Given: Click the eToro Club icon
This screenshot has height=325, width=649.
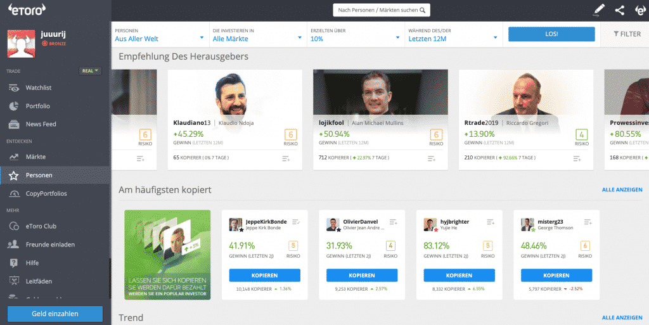Looking at the screenshot, I should pos(14,226).
